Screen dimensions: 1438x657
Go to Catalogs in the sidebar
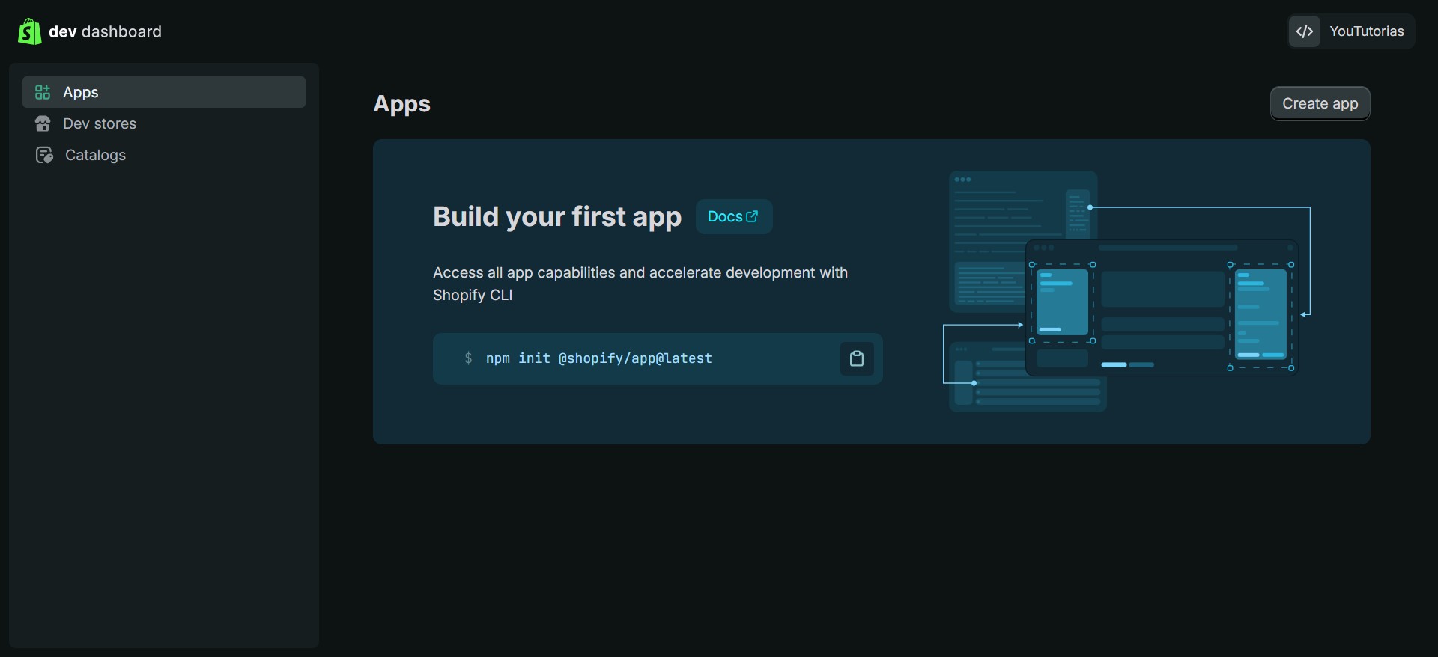tap(164, 155)
